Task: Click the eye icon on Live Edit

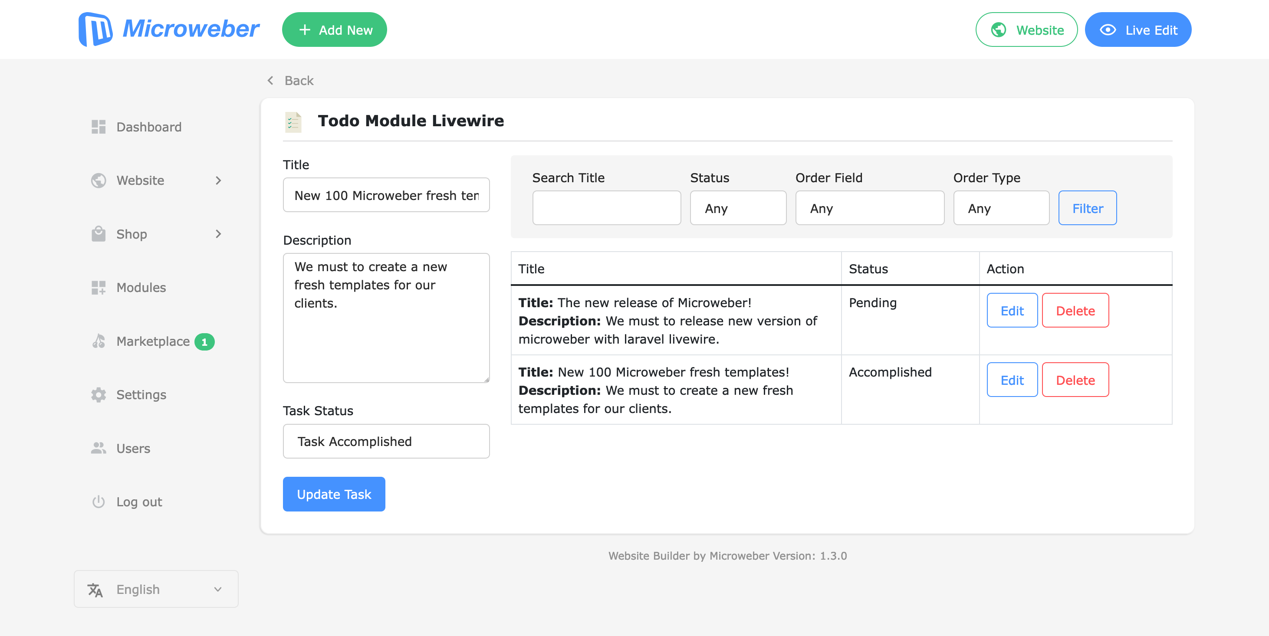Action: tap(1108, 30)
